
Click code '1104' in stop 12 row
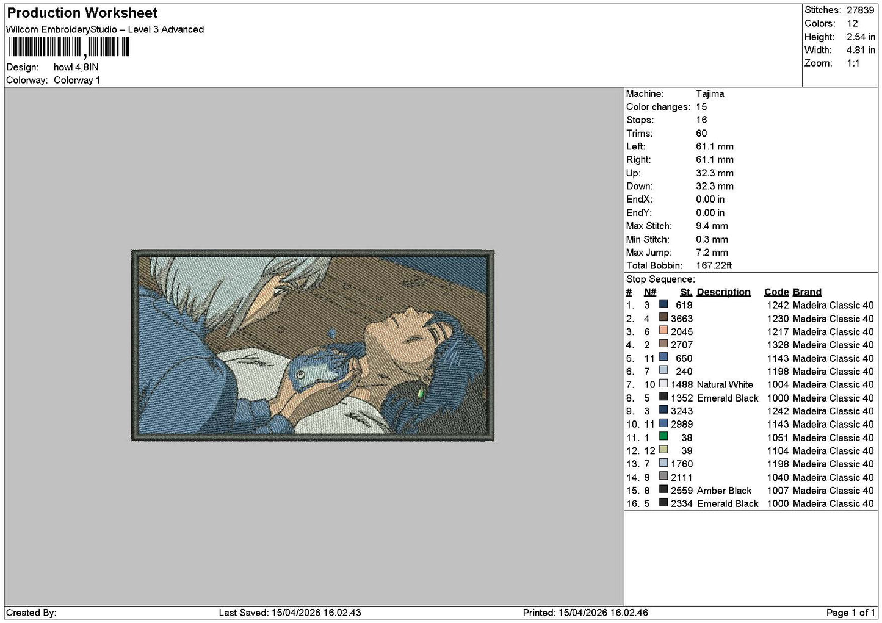778,450
